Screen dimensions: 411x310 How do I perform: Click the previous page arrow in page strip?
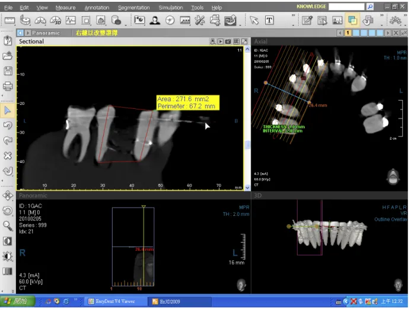[x=340, y=33]
